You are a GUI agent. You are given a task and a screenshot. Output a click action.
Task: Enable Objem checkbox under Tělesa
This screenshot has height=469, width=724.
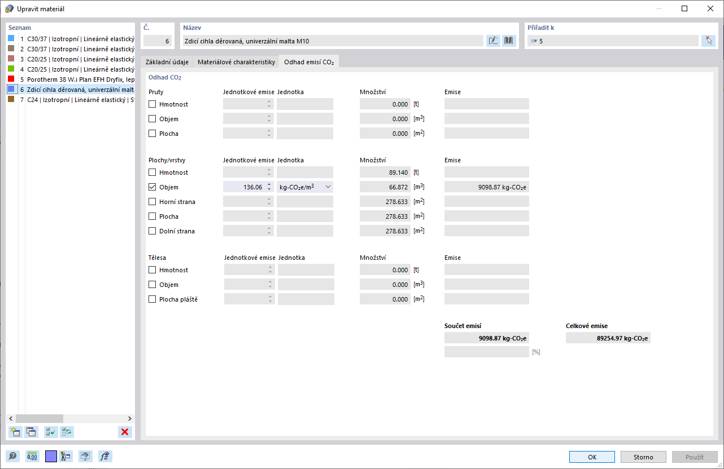152,285
